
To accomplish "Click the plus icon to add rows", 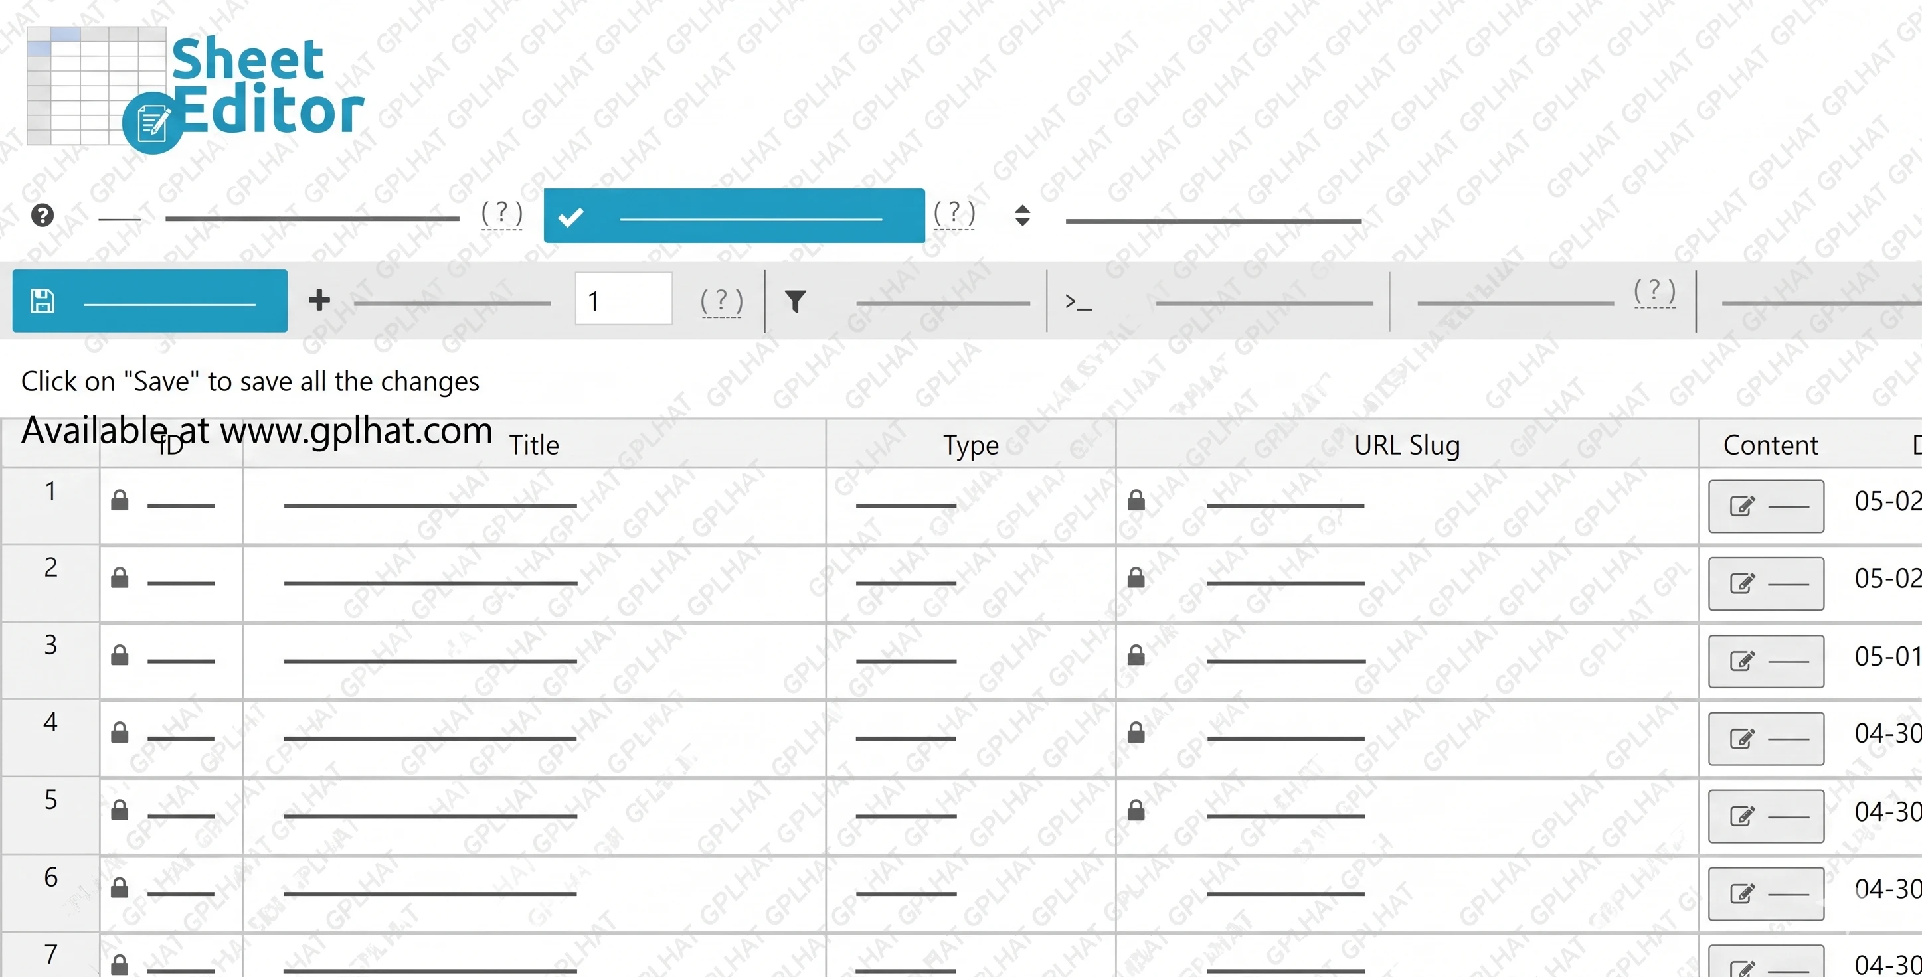I will 319,300.
